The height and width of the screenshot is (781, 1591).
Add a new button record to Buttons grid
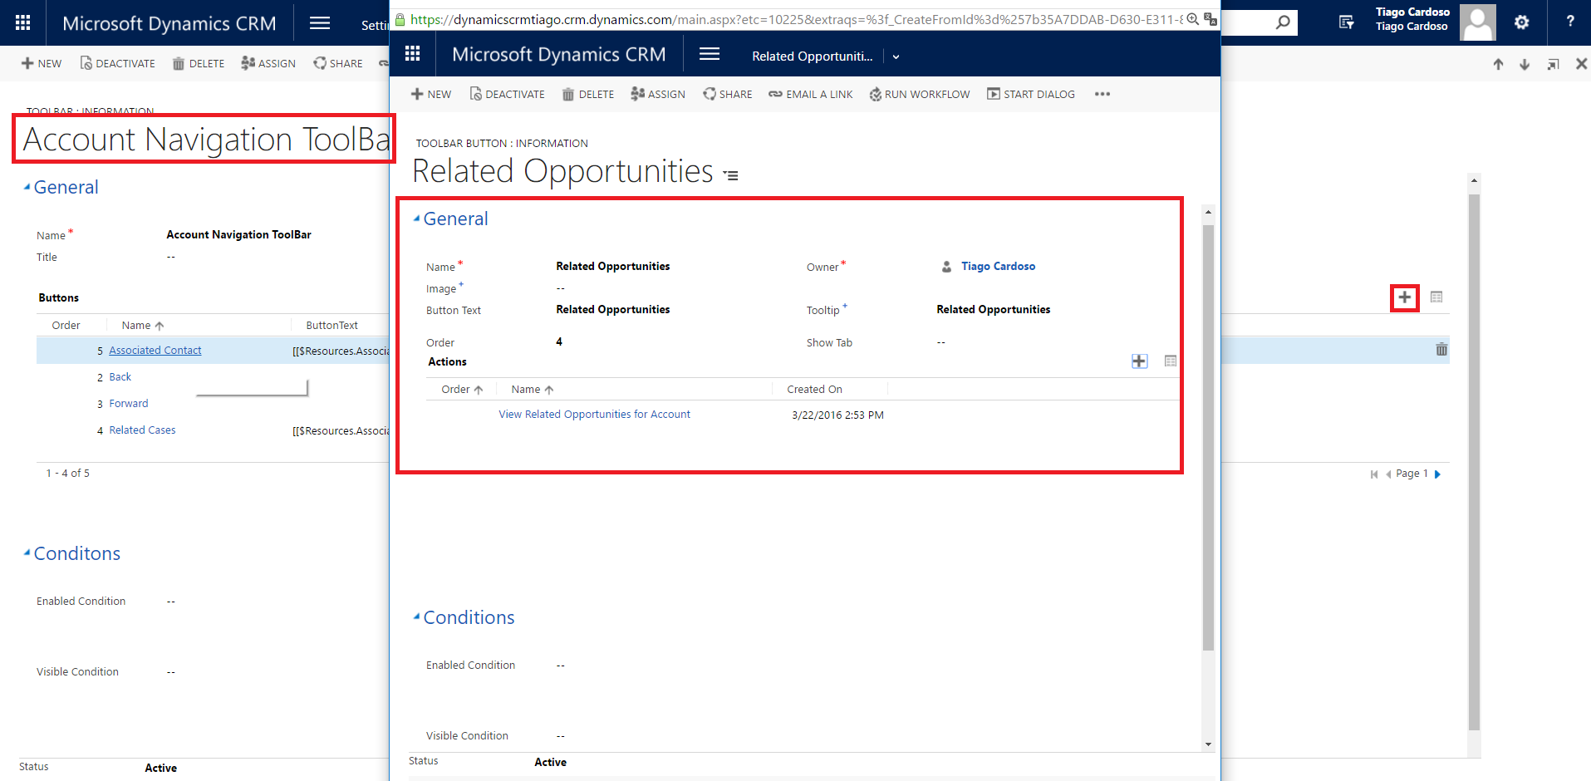click(1404, 297)
